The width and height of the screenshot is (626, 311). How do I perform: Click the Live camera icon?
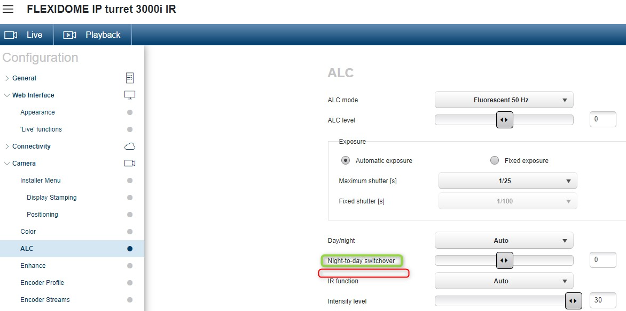(x=10, y=35)
